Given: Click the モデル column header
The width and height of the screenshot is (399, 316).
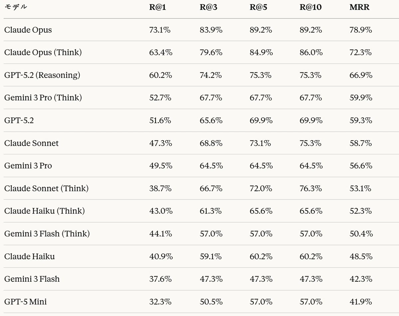Looking at the screenshot, I should (16, 7).
